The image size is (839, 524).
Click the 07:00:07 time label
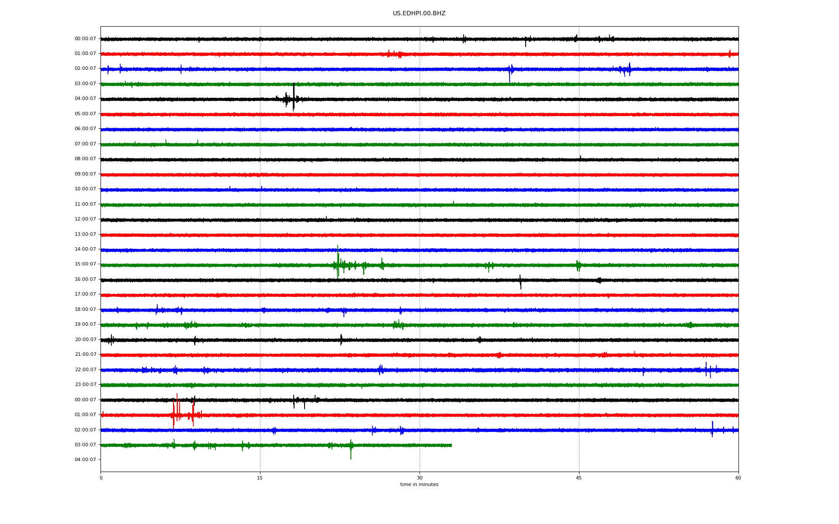coord(85,144)
